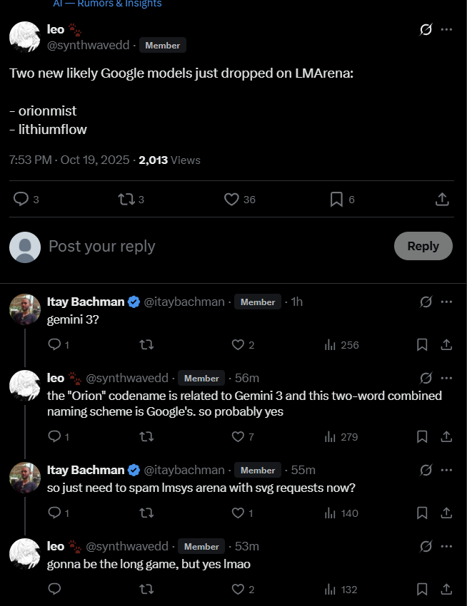
Task: Like the 'gemini 3?' reply
Action: tap(238, 345)
